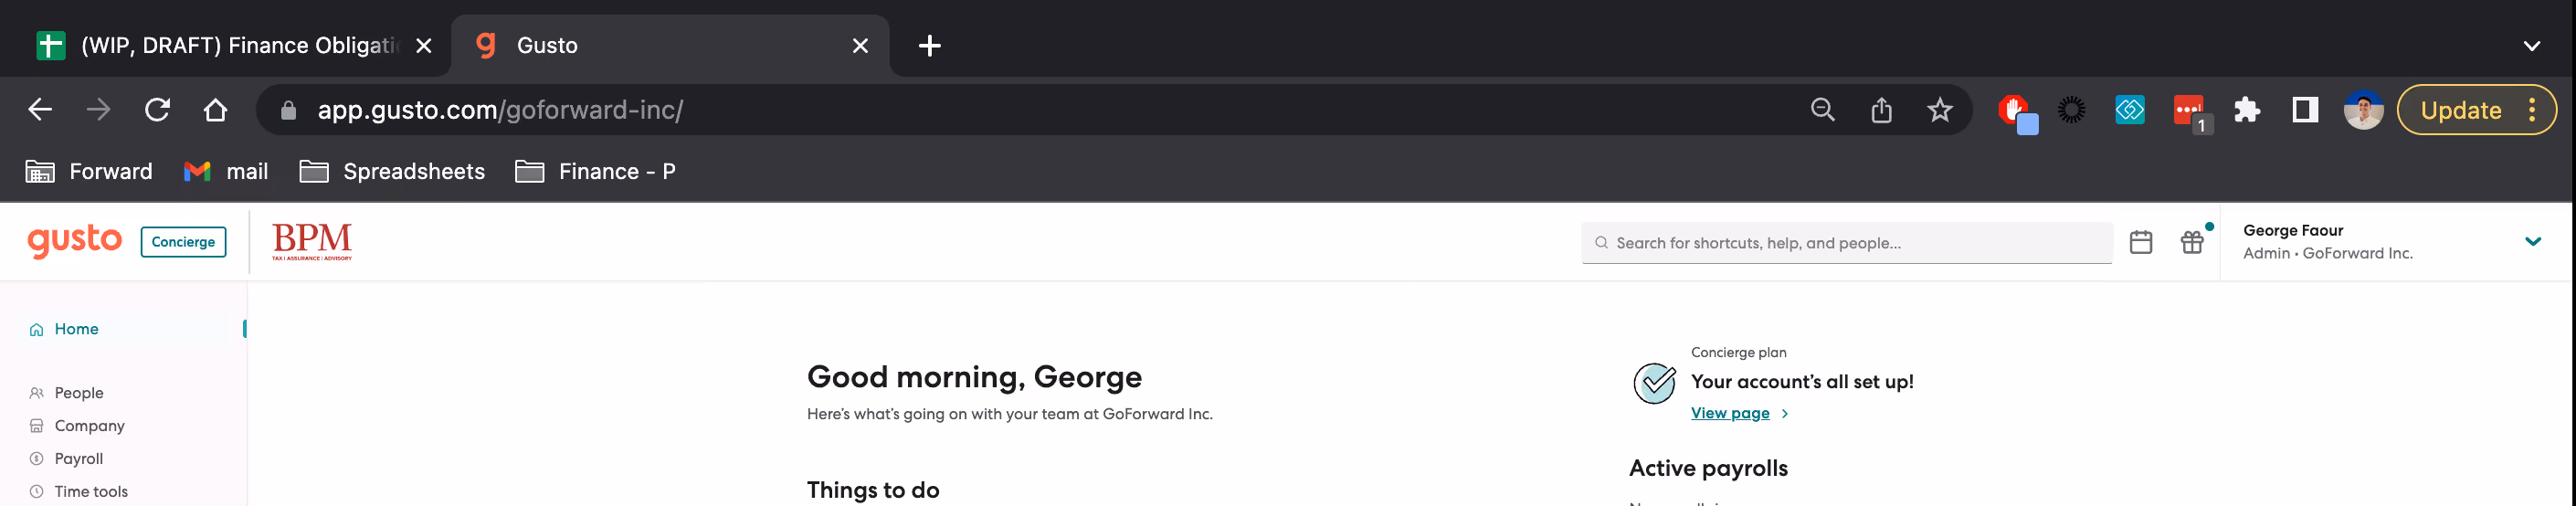Bookmark this page with the star icon

(x=1940, y=110)
